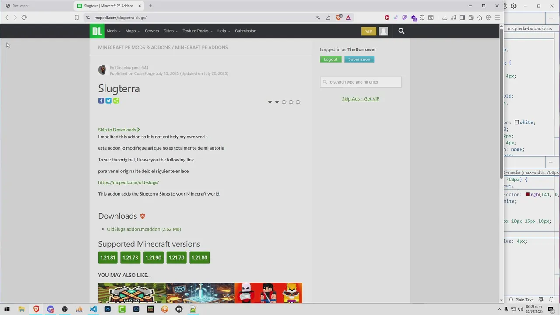Open the red play extension icon
The height and width of the screenshot is (315, 560).
click(387, 17)
